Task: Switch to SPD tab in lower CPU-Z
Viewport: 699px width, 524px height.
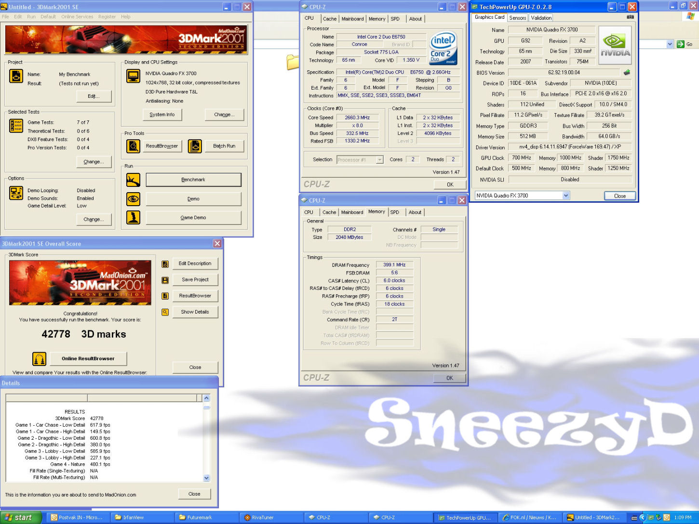Action: tap(395, 212)
